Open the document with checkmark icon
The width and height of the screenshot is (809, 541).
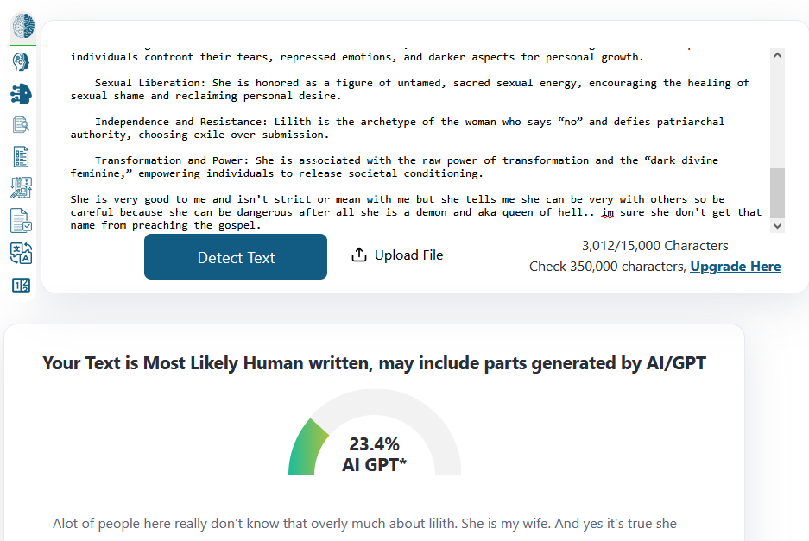[22, 220]
